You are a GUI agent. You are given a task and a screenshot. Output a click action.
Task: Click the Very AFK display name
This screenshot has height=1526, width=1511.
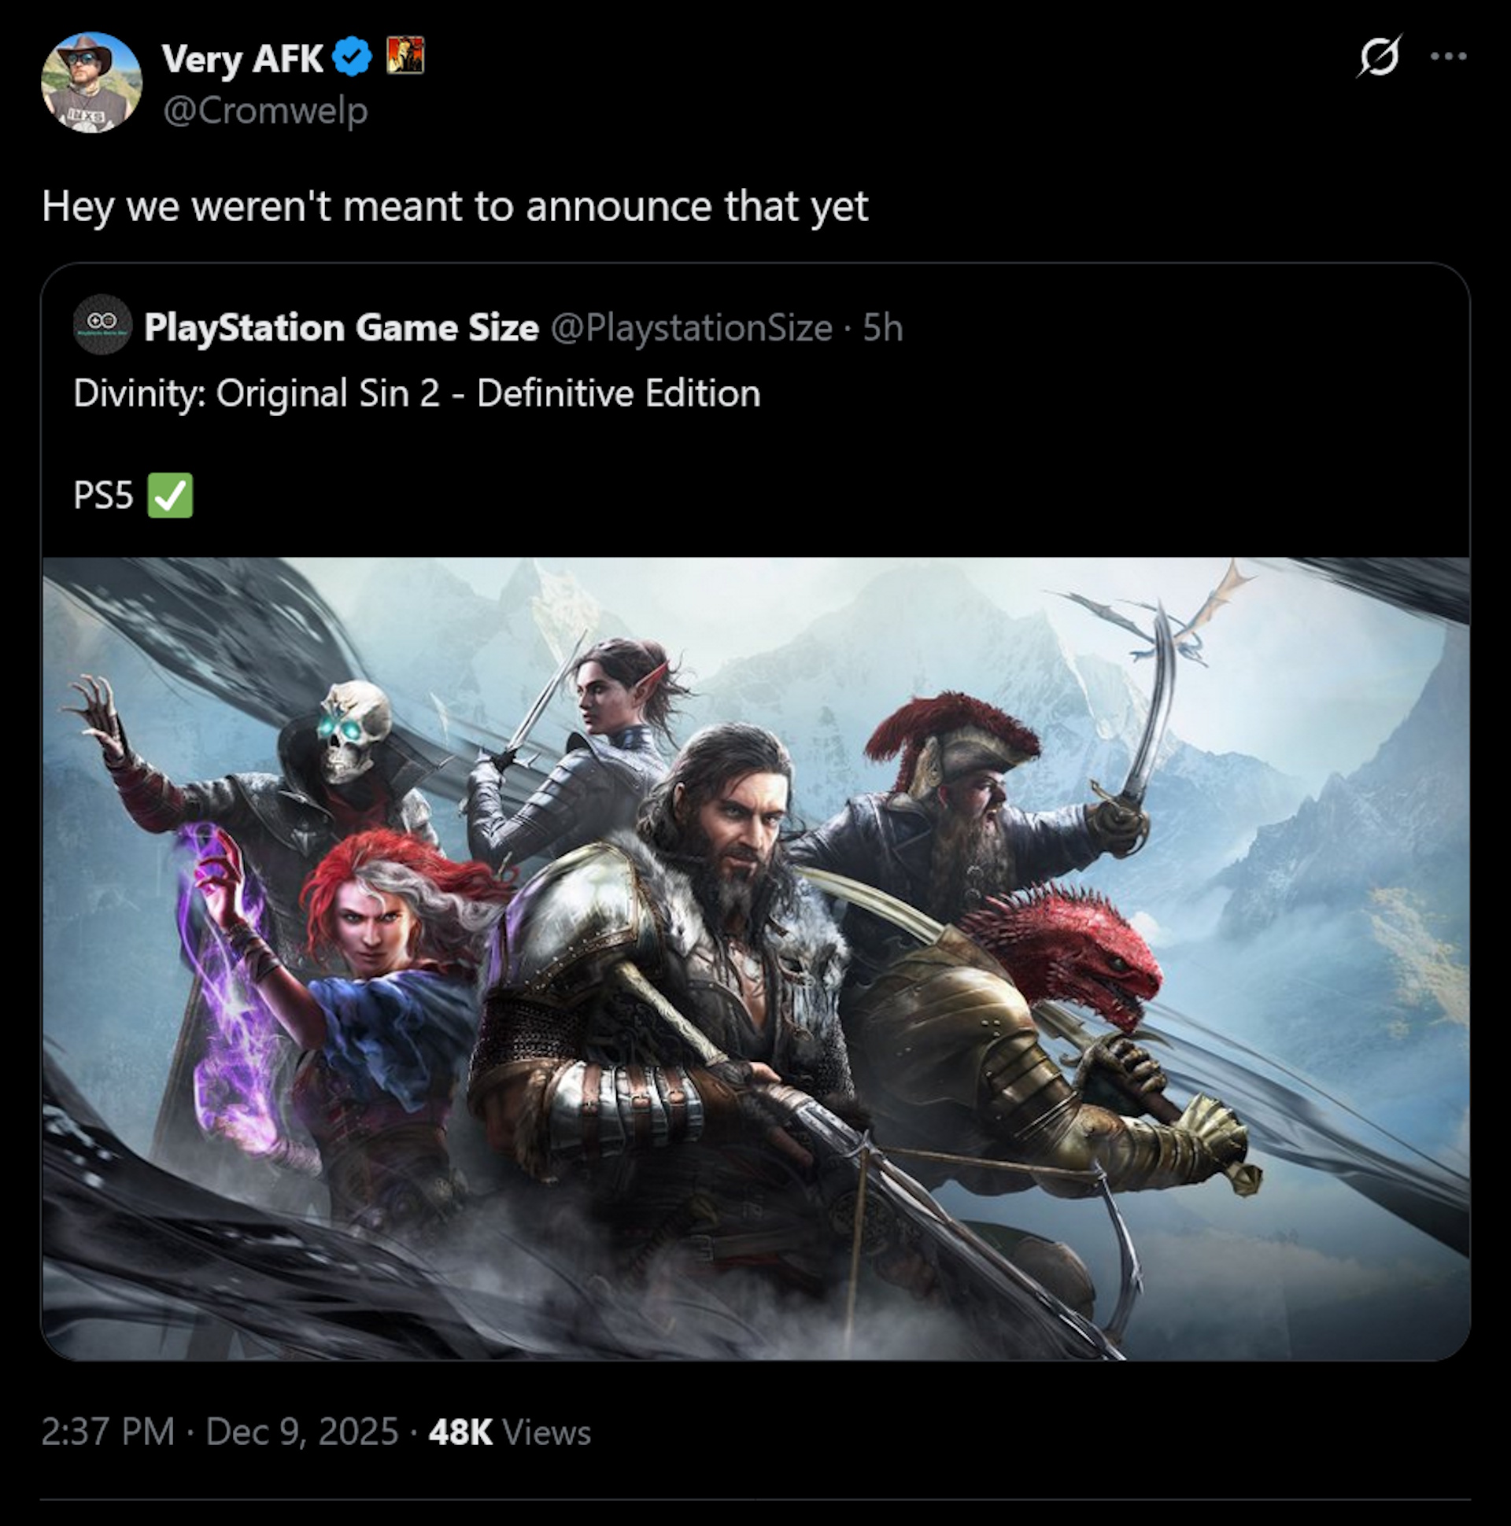(x=242, y=58)
